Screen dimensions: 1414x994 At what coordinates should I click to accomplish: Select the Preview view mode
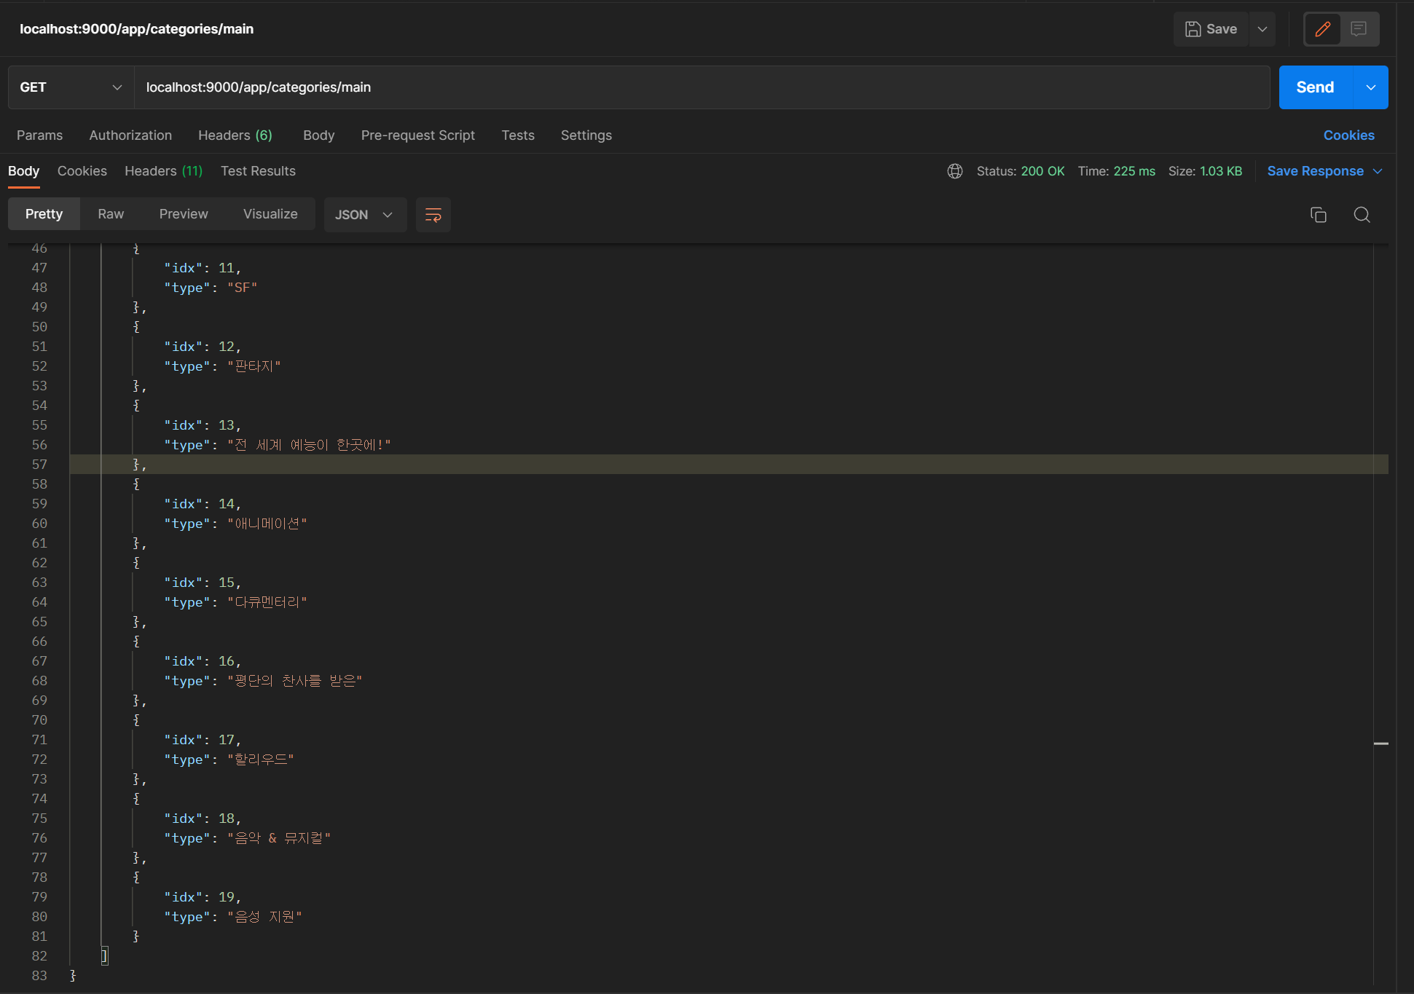184,214
